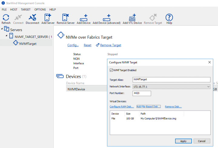This screenshot has height=148, width=218.
Task: Select NVMfTarget in the server tree
Action: [28, 44]
